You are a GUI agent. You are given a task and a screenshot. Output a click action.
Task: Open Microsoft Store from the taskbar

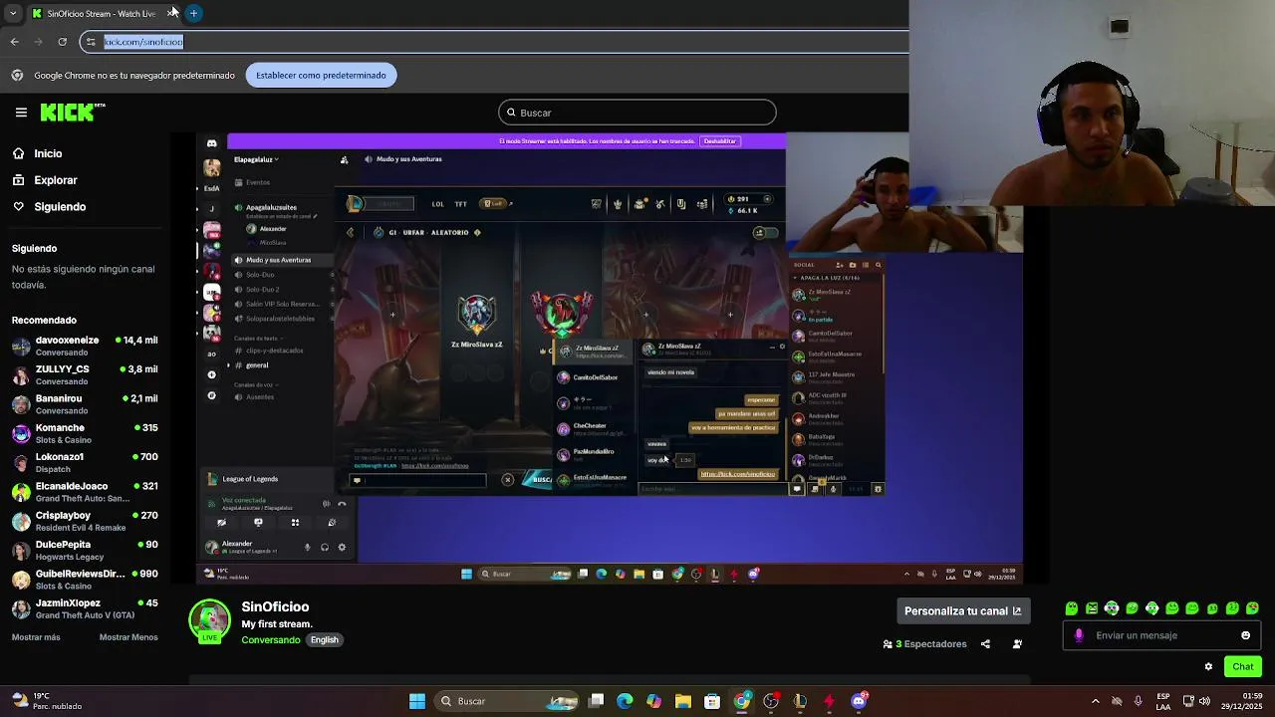click(x=712, y=701)
